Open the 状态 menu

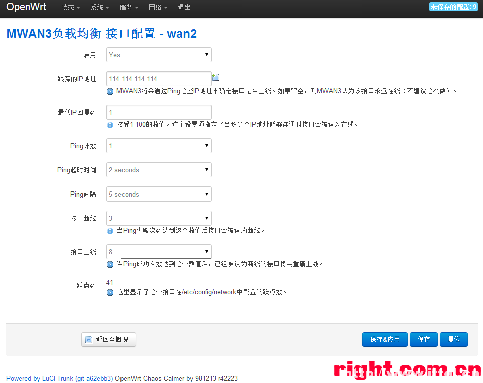70,7
